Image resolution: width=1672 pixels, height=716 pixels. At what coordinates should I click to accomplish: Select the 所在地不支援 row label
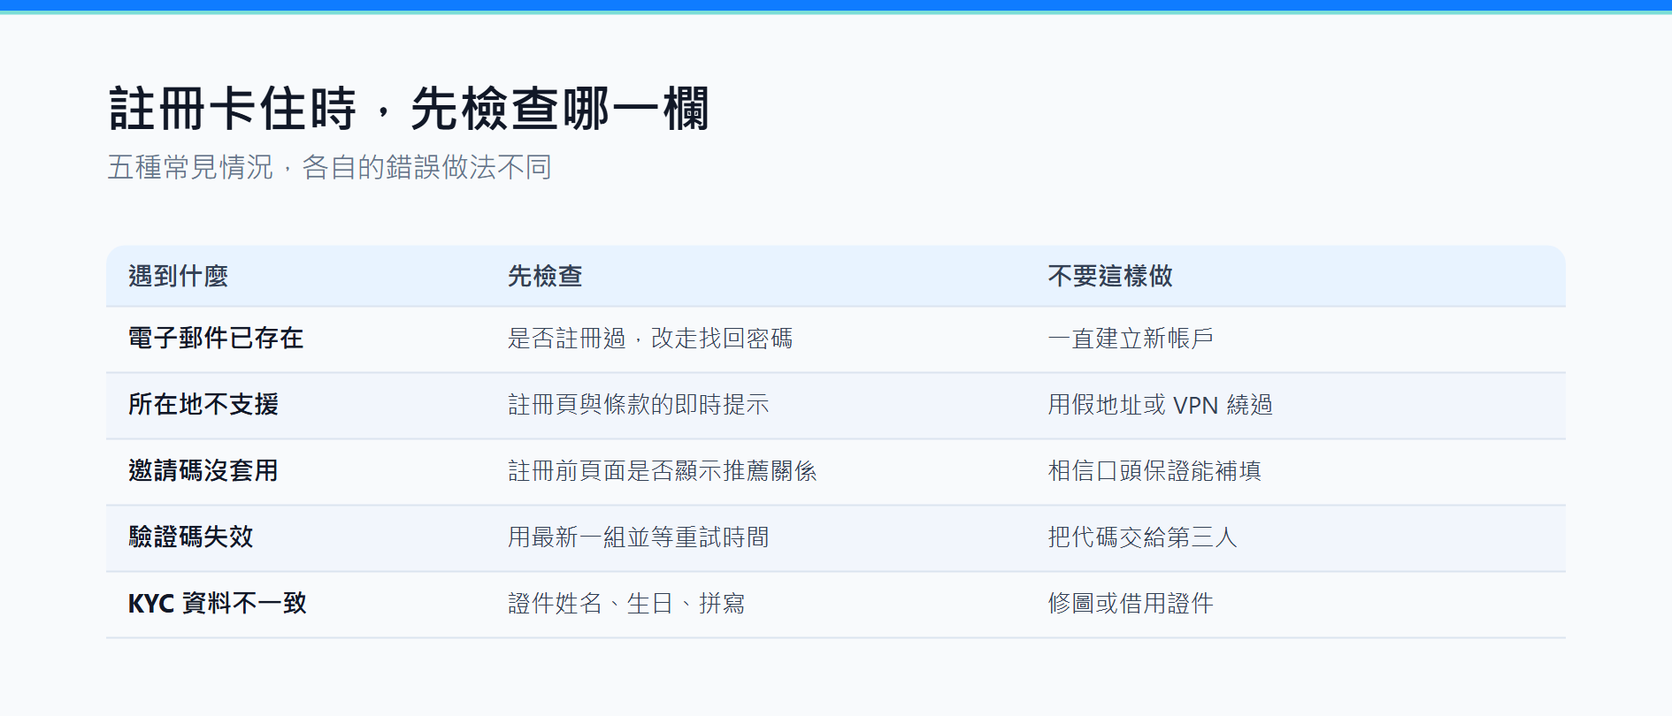tap(203, 405)
